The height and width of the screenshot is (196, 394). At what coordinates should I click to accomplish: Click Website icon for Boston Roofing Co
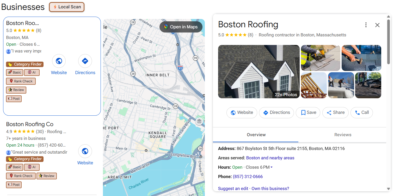85,151
